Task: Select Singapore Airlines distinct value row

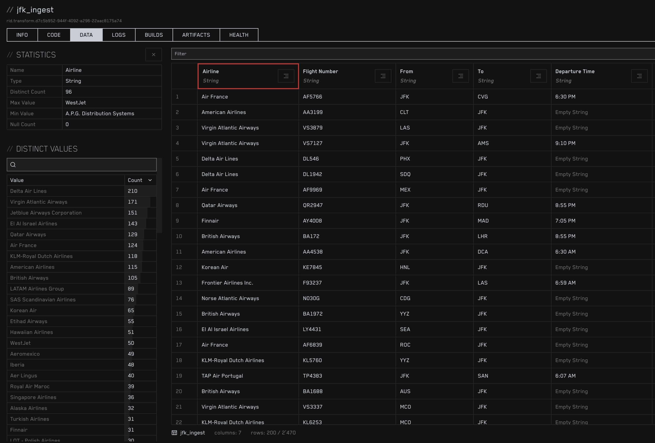Action: click(x=82, y=397)
